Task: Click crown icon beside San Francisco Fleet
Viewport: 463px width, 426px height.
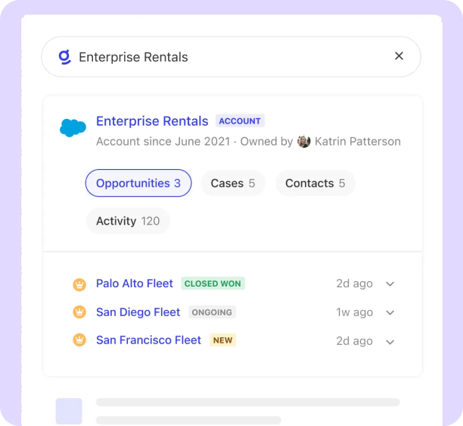Action: [x=79, y=340]
